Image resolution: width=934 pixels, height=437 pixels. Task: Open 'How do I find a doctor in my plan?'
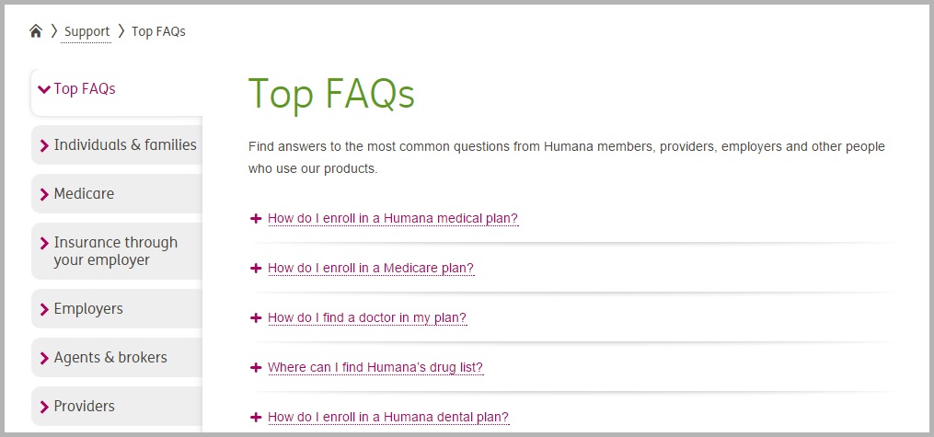pos(367,318)
